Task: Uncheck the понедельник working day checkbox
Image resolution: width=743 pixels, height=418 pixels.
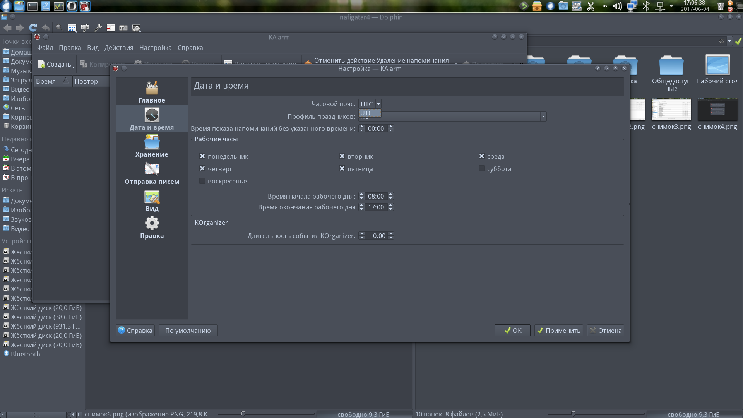Action: (x=202, y=156)
